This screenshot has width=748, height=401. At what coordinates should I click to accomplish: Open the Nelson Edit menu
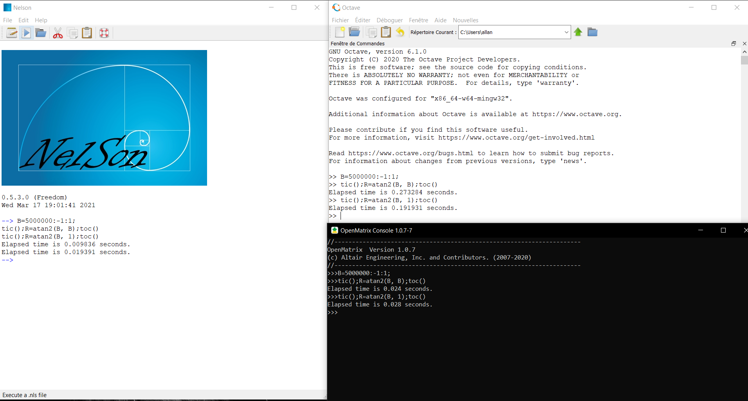pyautogui.click(x=23, y=20)
